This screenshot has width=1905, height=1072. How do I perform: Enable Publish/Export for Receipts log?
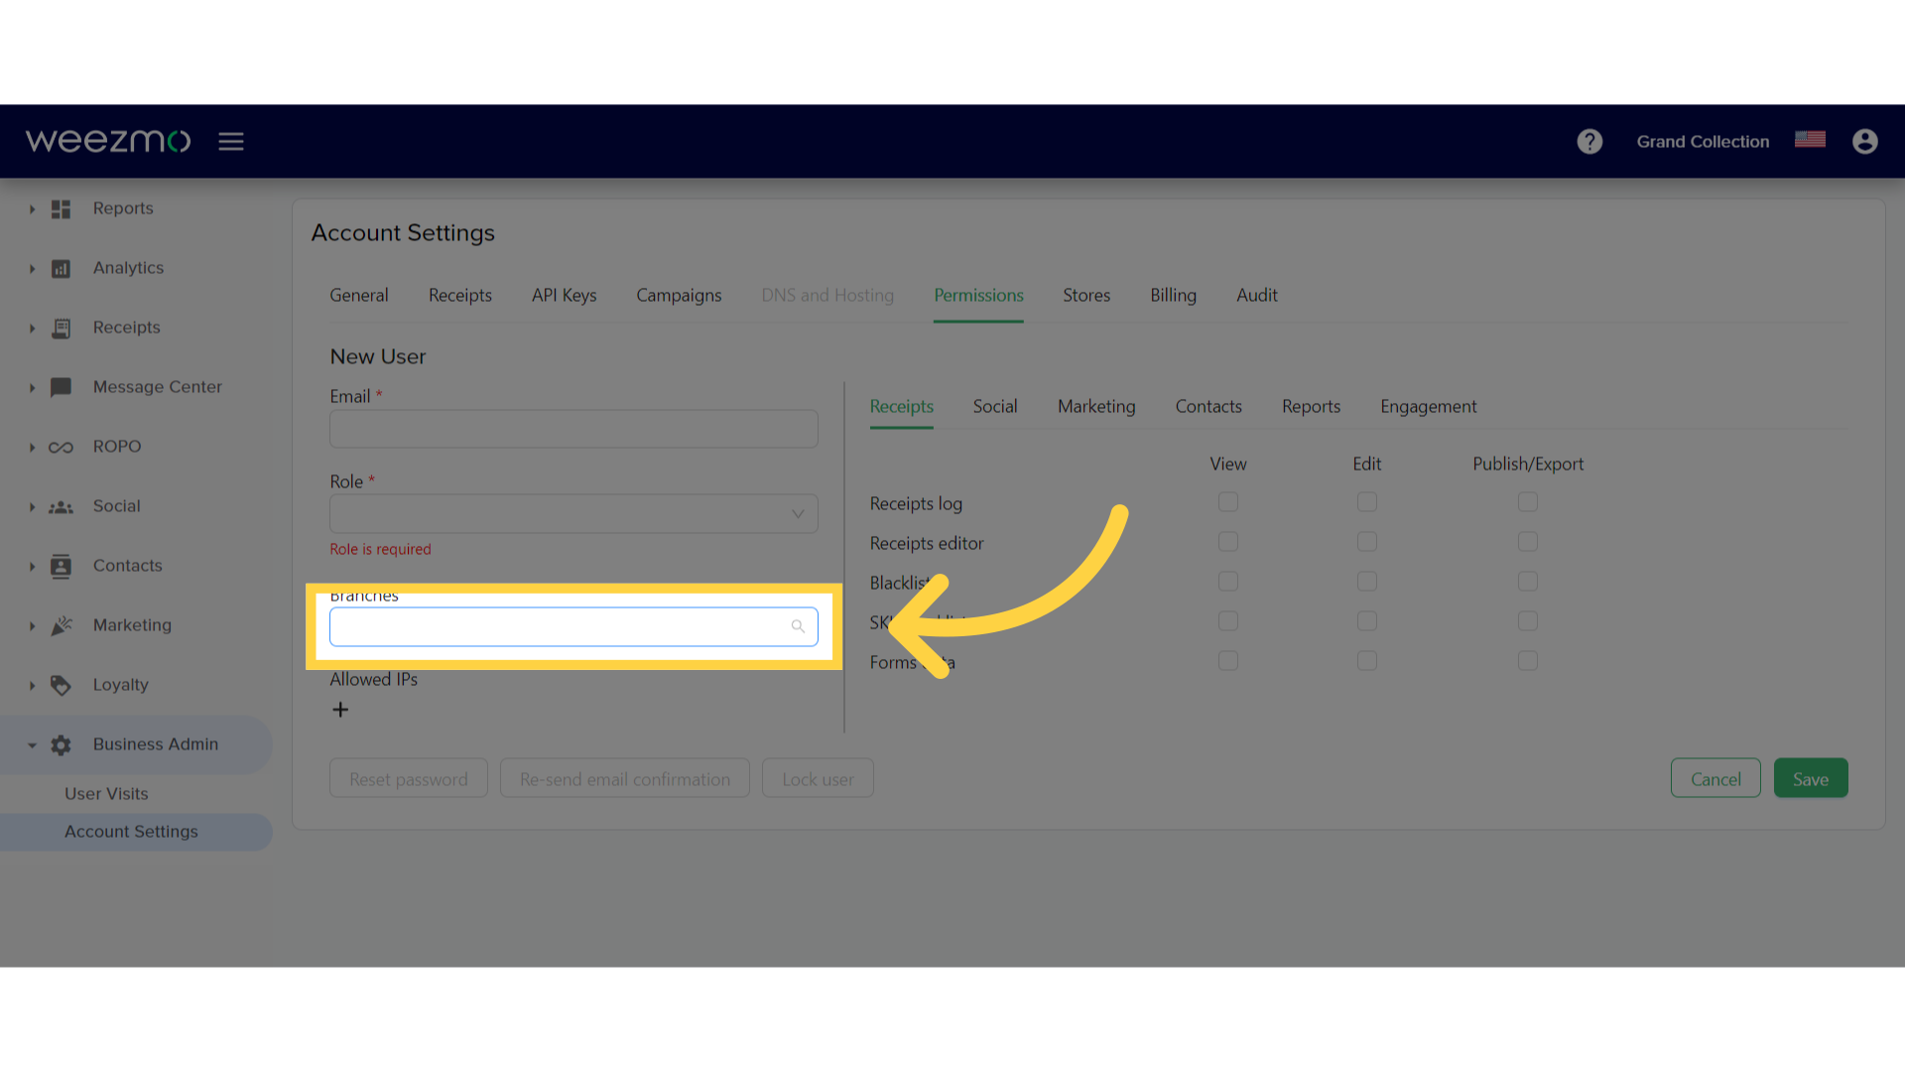point(1528,502)
